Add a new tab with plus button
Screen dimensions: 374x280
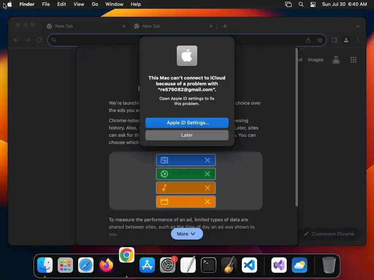click(225, 26)
